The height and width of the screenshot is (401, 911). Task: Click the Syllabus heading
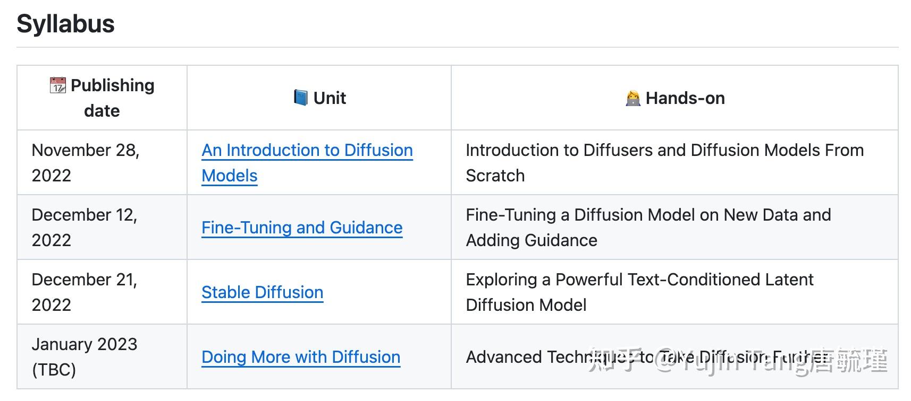65,24
